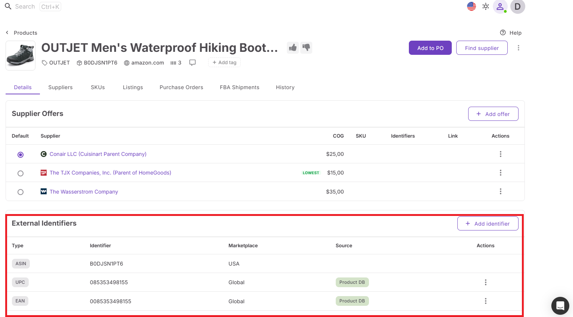
Task: Click the Add tag button
Action: [224, 63]
